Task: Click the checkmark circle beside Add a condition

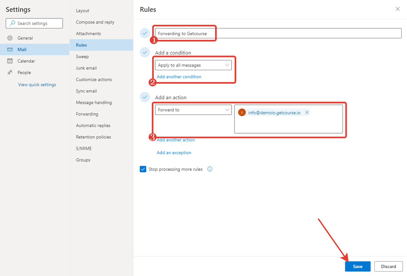Action: point(145,53)
